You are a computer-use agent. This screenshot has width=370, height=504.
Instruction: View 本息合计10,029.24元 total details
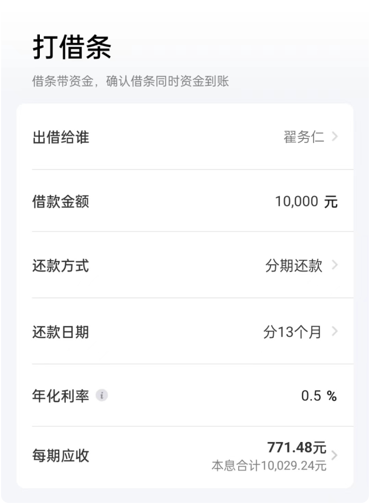tap(269, 466)
